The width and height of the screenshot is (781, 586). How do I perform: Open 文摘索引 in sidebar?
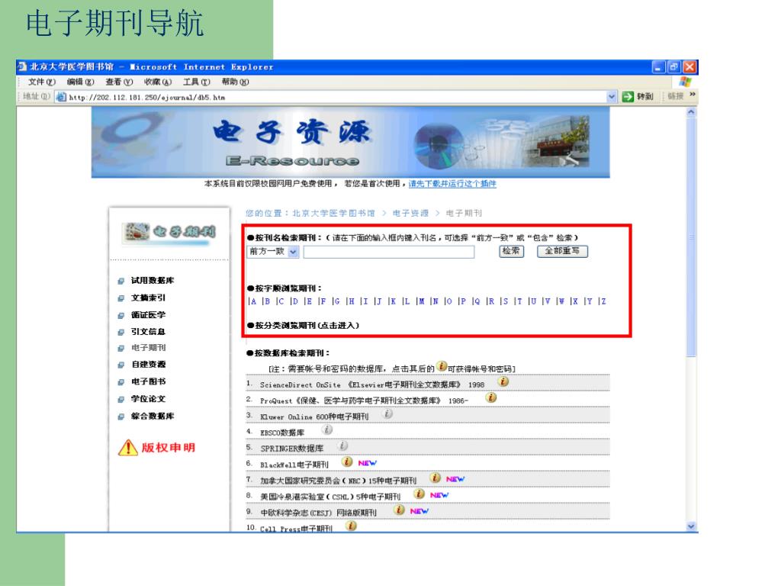[148, 298]
